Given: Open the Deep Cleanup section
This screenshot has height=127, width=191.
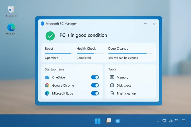Looking at the screenshot, I should point(130,53).
